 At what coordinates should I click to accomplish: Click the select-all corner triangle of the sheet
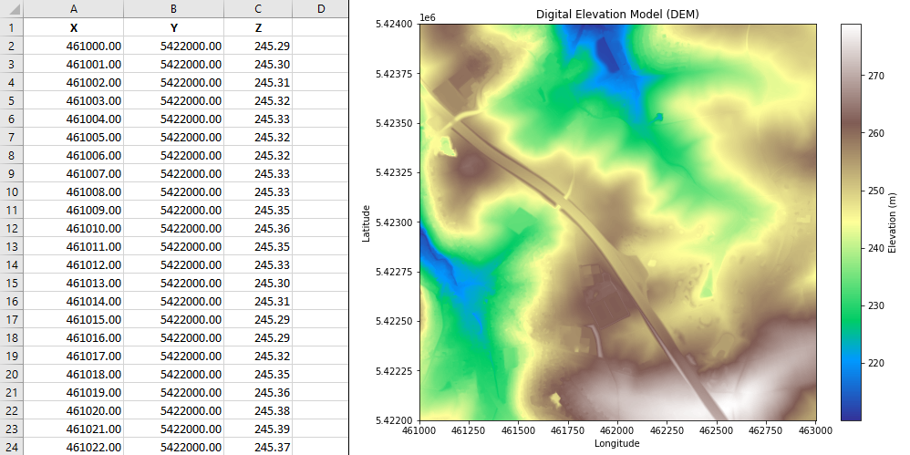[11, 9]
